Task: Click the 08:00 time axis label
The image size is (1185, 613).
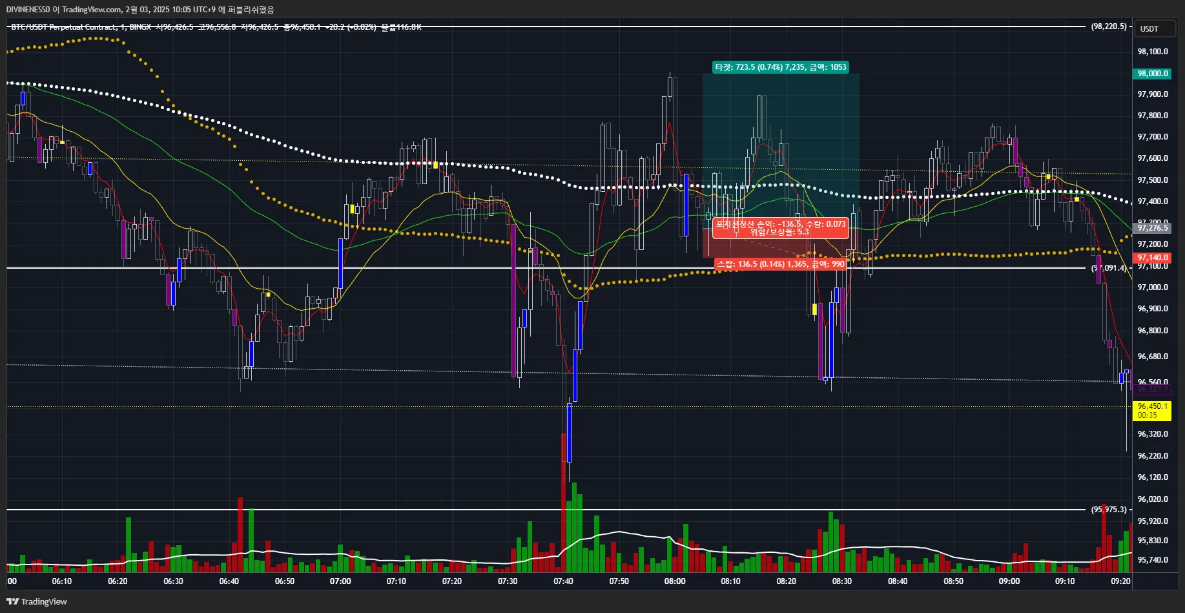Action: click(x=675, y=581)
